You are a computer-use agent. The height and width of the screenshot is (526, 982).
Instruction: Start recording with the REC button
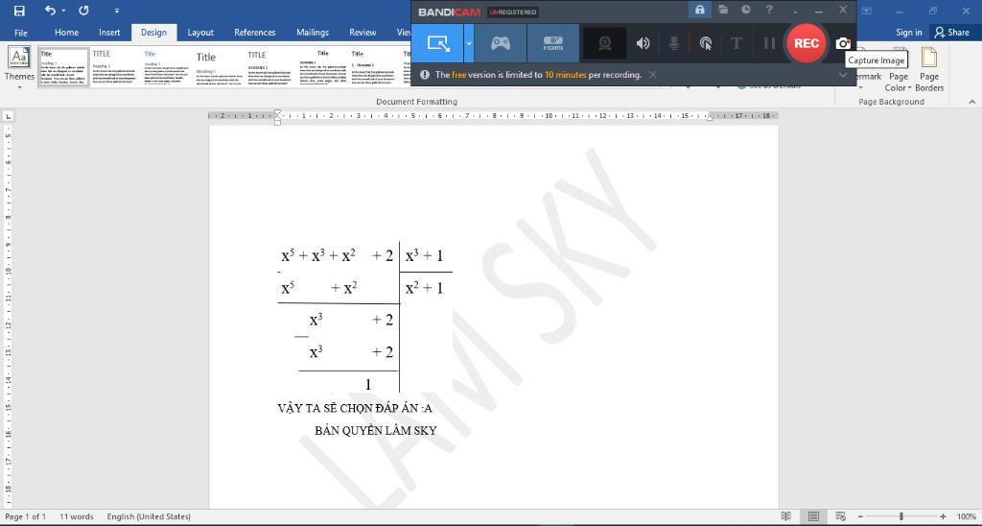coord(806,43)
